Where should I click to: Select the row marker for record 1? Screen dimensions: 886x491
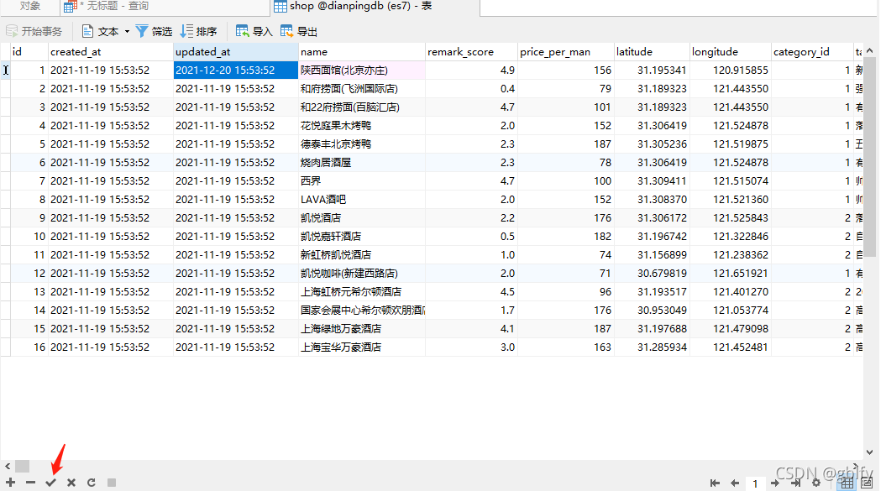(5, 70)
